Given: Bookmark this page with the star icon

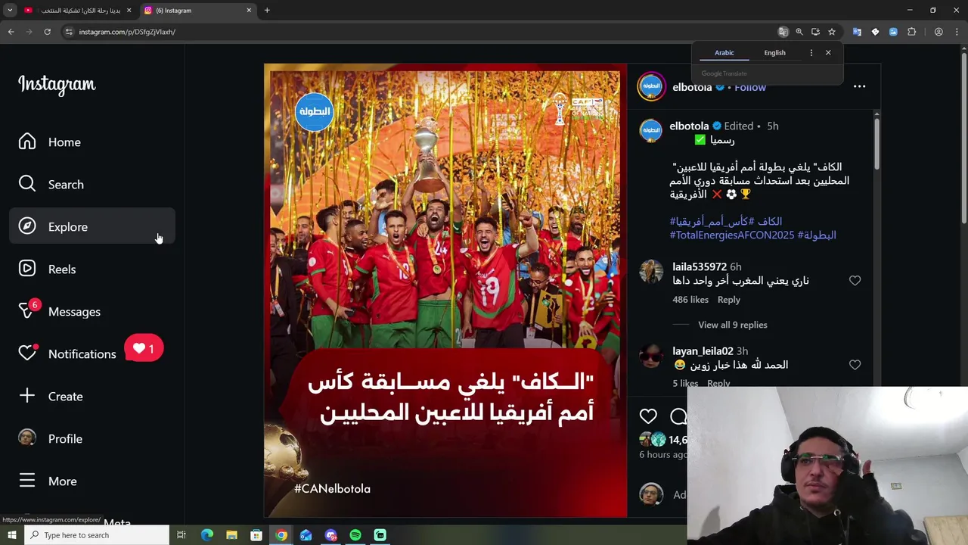Looking at the screenshot, I should (x=831, y=32).
